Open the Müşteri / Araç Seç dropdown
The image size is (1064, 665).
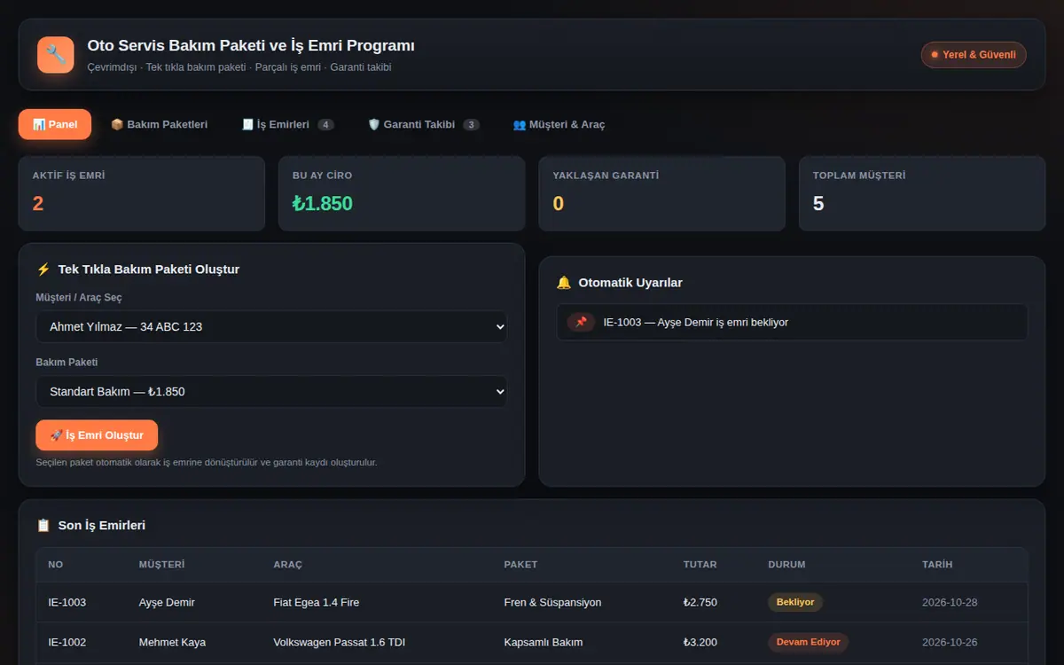[x=271, y=326]
